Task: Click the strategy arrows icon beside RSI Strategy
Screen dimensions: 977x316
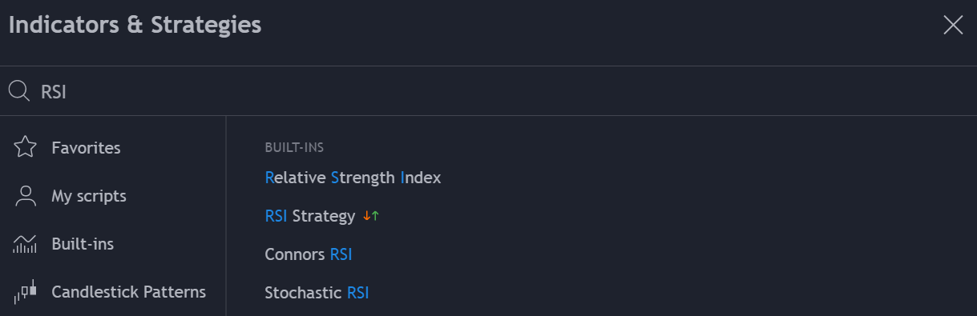Action: [x=371, y=216]
